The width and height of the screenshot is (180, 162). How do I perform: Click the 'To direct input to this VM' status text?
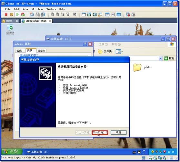click(38, 157)
